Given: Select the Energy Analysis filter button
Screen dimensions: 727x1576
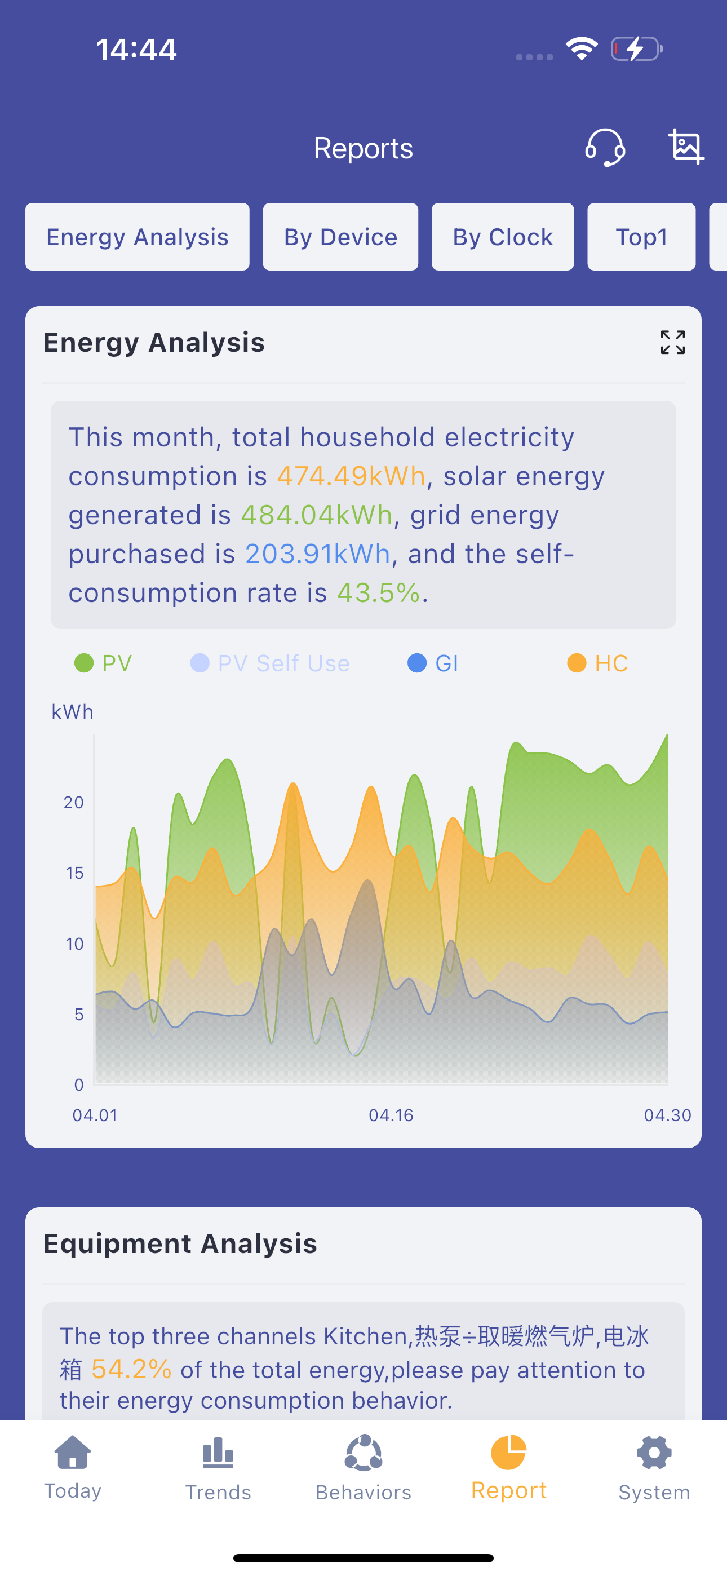Looking at the screenshot, I should (137, 237).
